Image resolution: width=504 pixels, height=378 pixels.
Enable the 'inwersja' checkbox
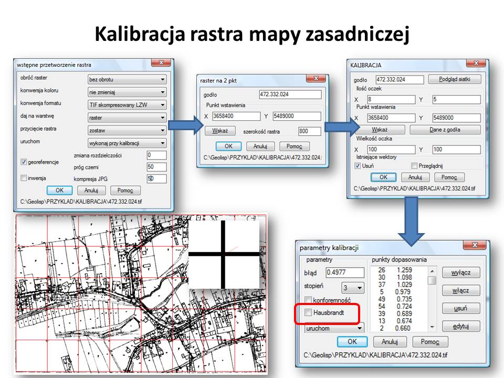pyautogui.click(x=24, y=178)
